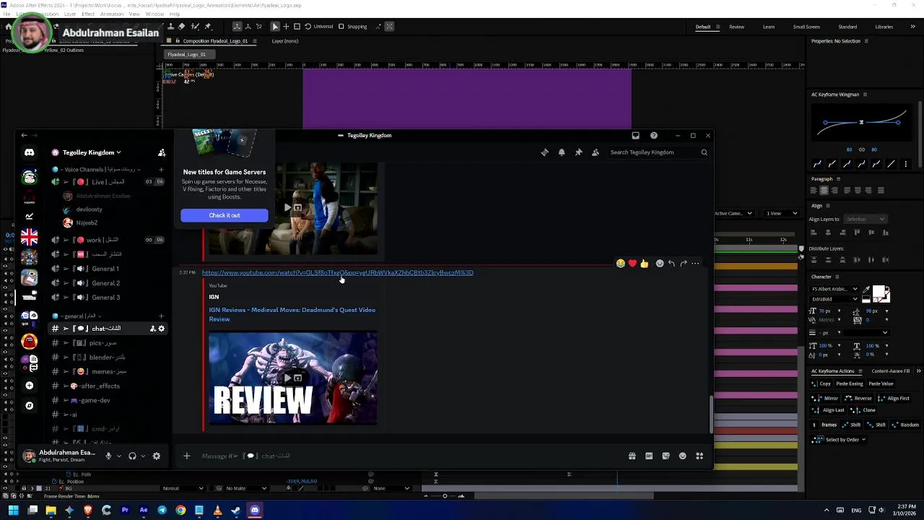Reply to the message with reply arrow
The image size is (924, 520).
tap(671, 264)
